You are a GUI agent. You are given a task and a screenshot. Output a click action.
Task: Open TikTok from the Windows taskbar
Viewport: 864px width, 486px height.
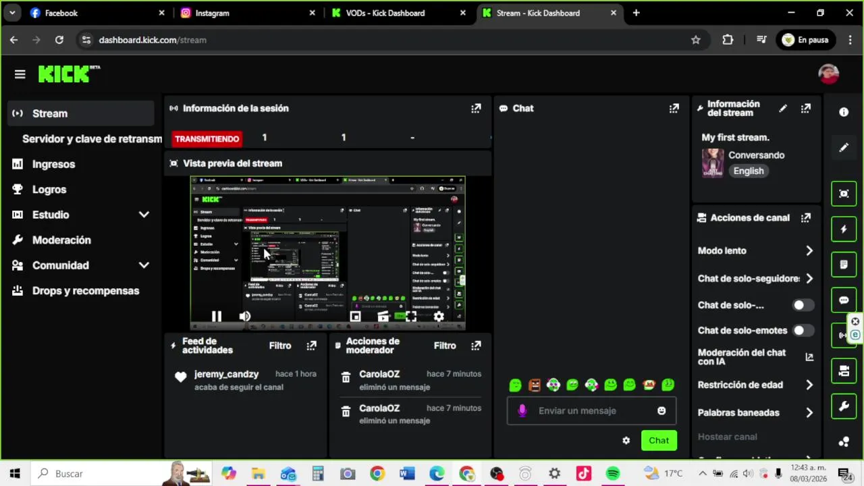click(584, 474)
